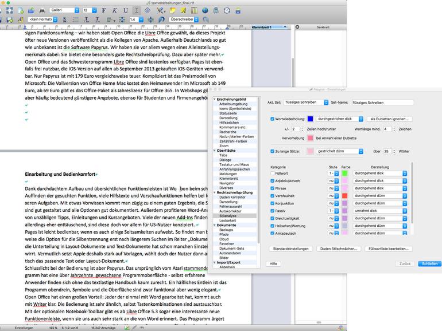Uncheck the Zu lange Sätze checkbox
442x331 pixels.
[x=272, y=151]
